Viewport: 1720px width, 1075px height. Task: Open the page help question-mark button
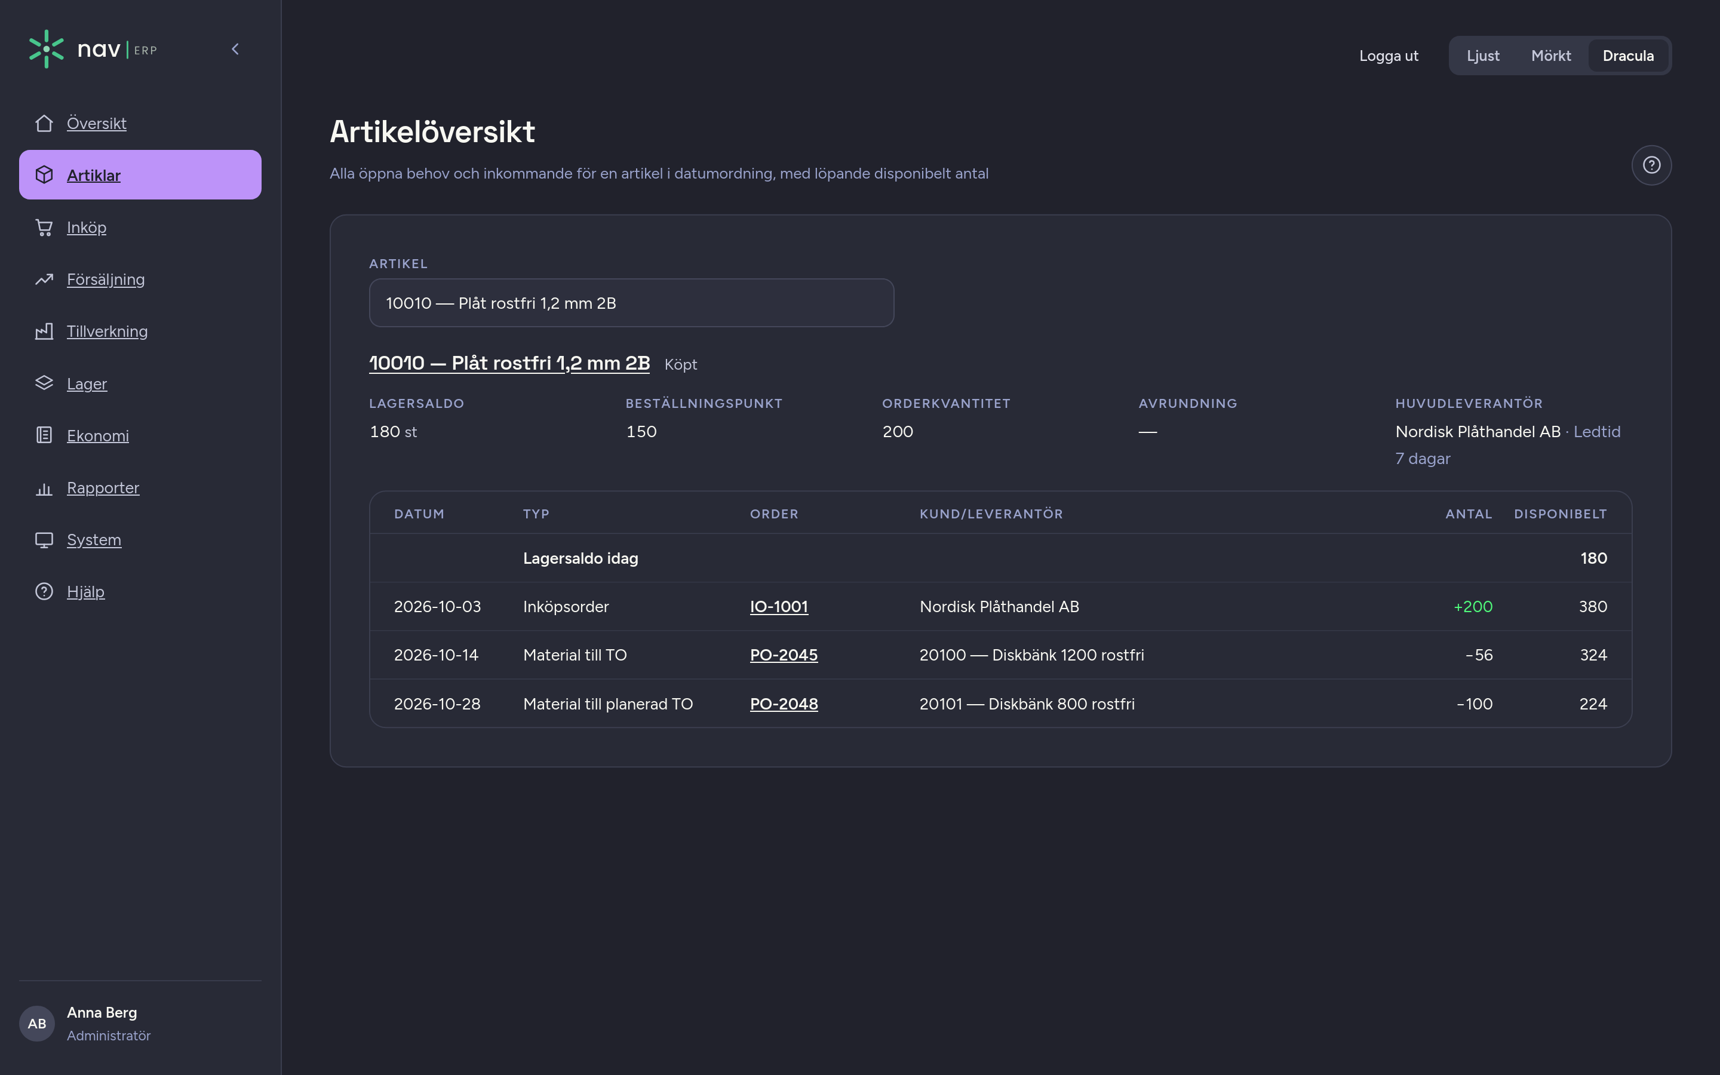(x=1651, y=165)
